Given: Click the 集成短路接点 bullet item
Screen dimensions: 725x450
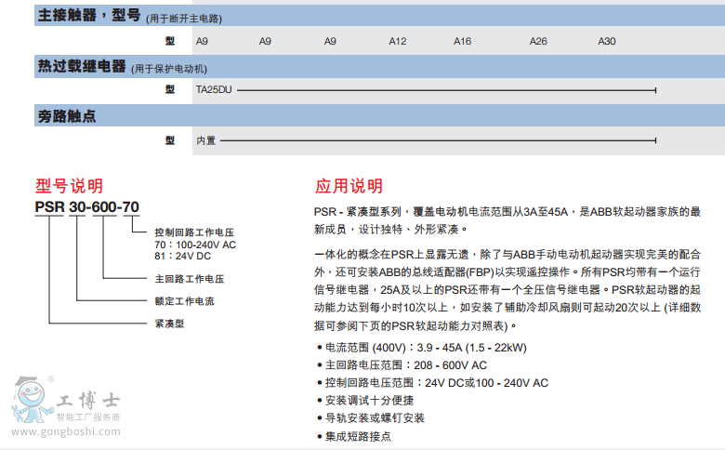Looking at the screenshot, I should (358, 435).
